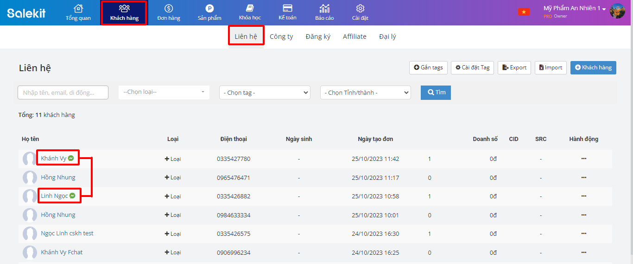This screenshot has width=633, height=264.
Task: Open the Khóa học book icon
Action: pos(250,9)
